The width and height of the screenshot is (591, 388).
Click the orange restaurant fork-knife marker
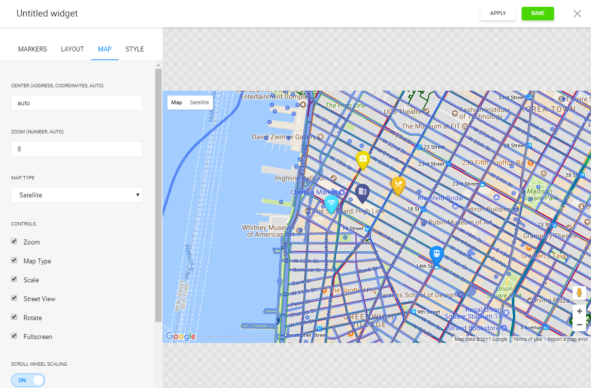click(398, 185)
